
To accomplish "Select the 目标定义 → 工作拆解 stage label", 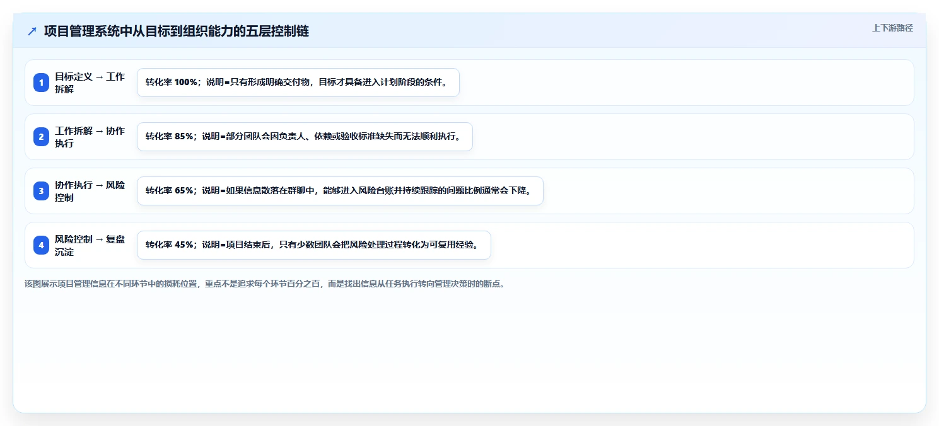I will [90, 83].
